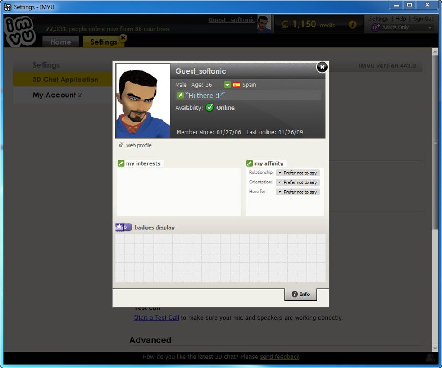Click the header avatar thumbnail
442x368 pixels.
[x=264, y=23]
